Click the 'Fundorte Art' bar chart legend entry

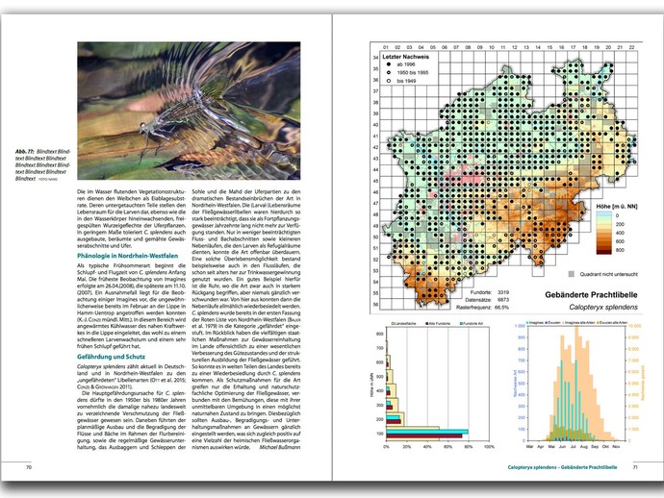pos(472,324)
